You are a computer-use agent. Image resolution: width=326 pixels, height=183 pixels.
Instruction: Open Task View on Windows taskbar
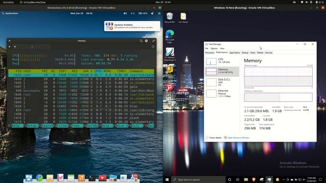(238, 179)
